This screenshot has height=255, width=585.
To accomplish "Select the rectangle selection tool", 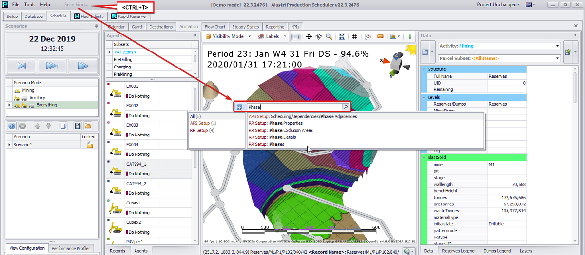I will click(295, 36).
